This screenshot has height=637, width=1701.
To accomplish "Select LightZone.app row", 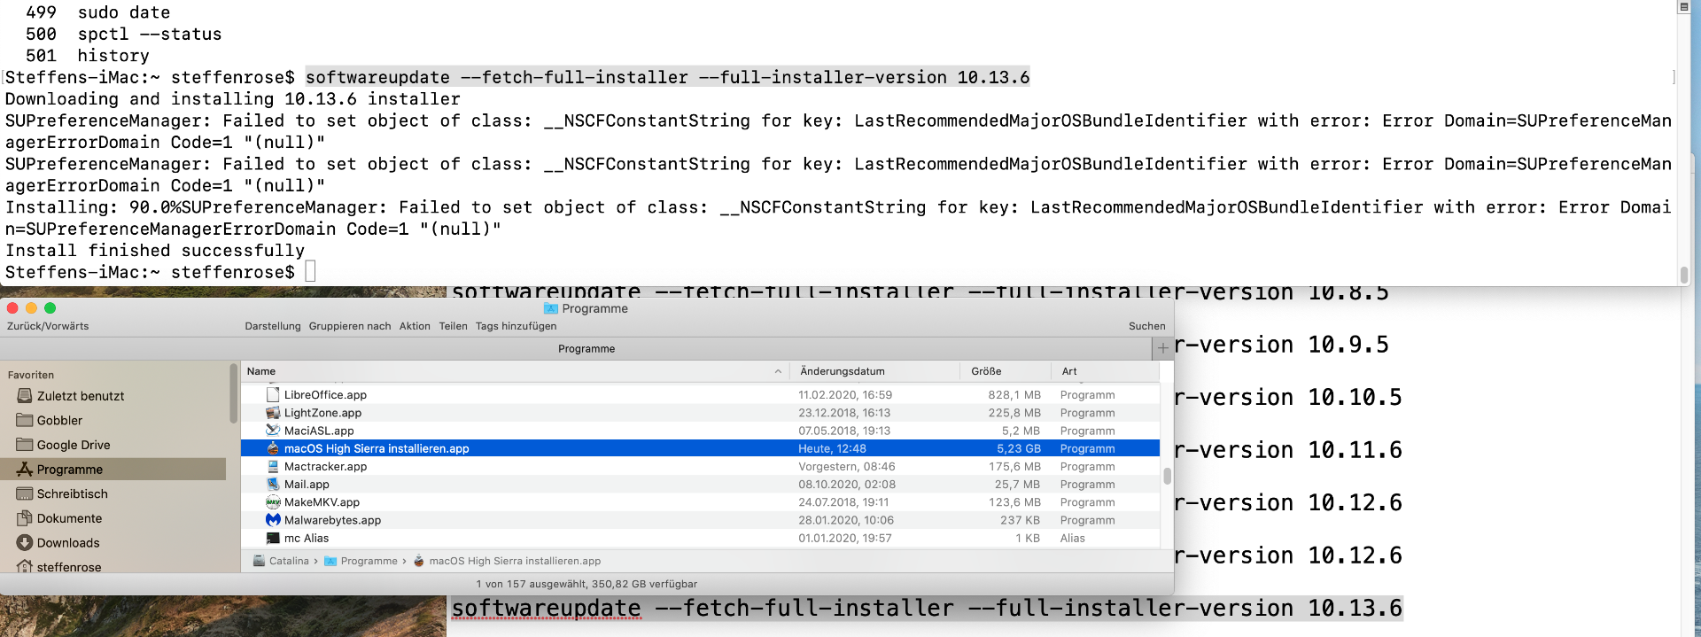I will (700, 413).
